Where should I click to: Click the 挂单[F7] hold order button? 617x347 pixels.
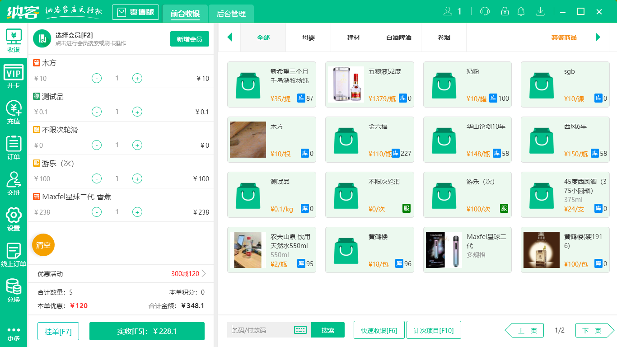pyautogui.click(x=58, y=331)
